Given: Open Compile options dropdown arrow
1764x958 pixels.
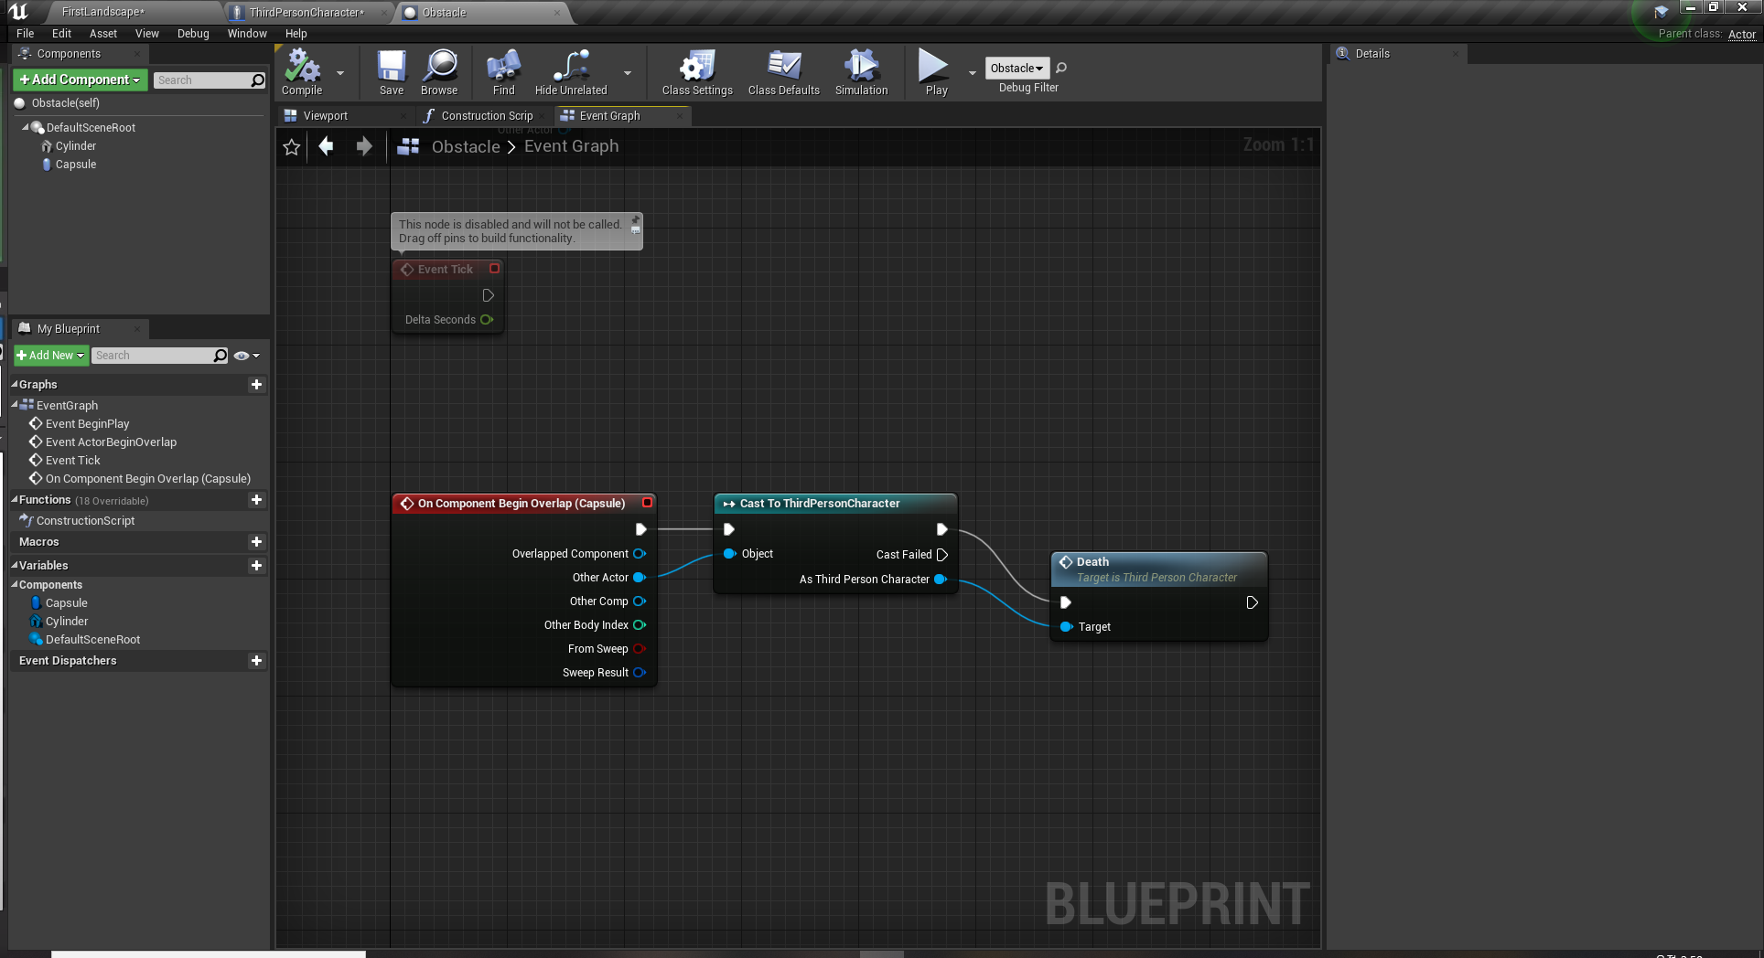Looking at the screenshot, I should tap(340, 73).
